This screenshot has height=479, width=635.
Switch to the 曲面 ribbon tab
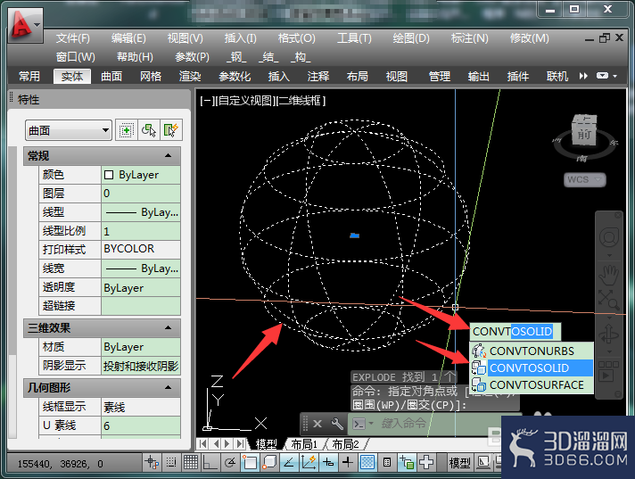click(111, 76)
